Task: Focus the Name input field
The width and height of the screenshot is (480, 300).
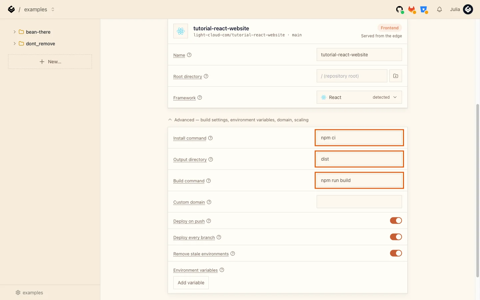Action: [x=359, y=55]
